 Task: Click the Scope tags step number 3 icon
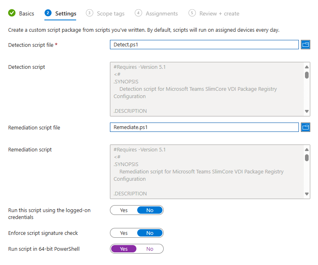pos(90,13)
